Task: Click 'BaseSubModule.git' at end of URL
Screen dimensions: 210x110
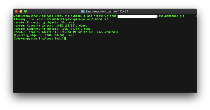Action: pos(171,16)
